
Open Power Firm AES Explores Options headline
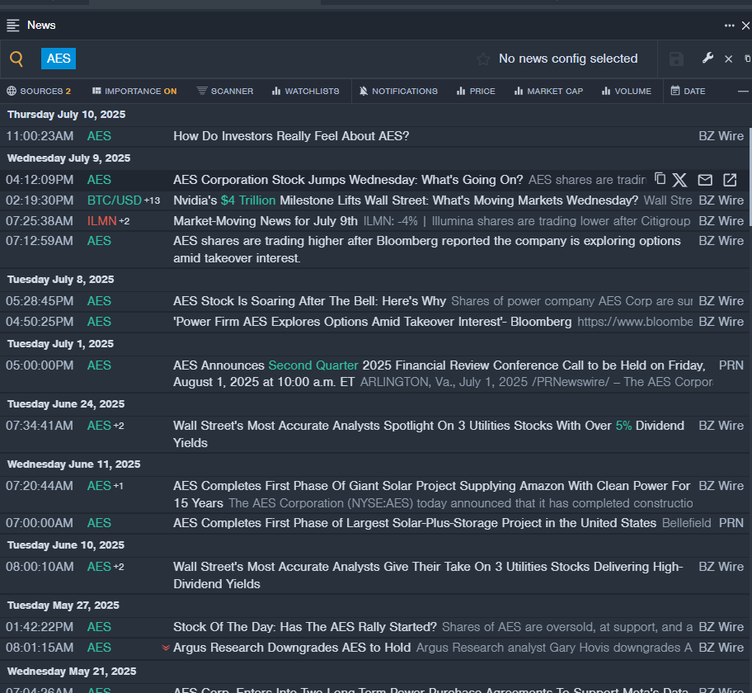(x=372, y=322)
